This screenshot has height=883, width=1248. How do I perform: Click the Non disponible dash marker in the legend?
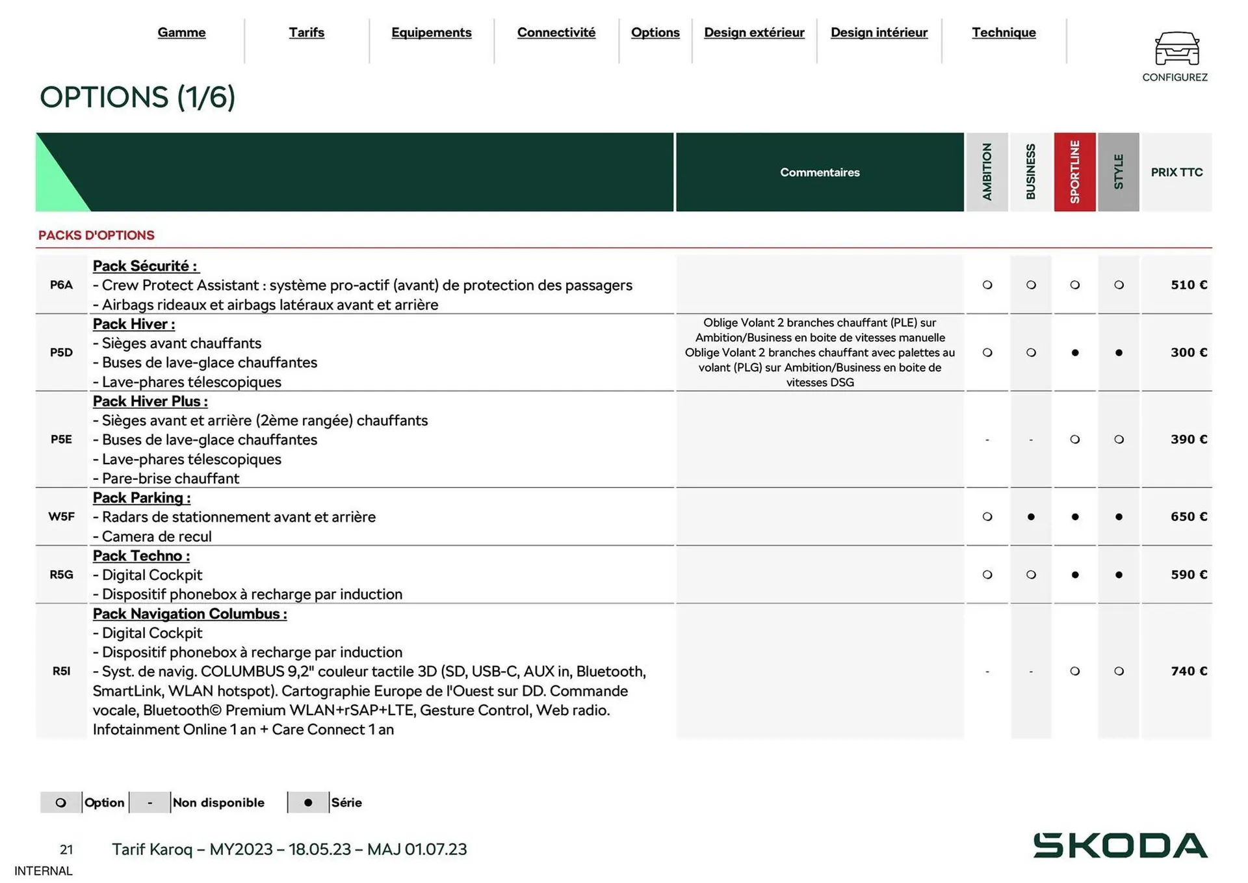point(150,802)
